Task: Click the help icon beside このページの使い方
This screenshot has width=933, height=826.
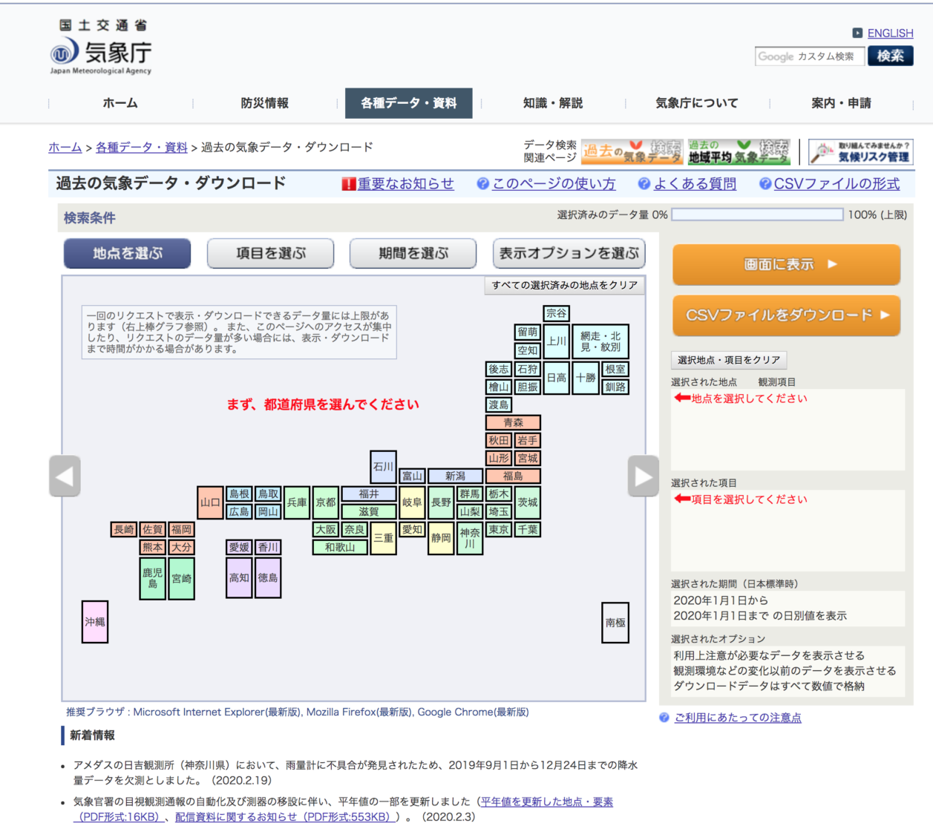Action: (482, 184)
